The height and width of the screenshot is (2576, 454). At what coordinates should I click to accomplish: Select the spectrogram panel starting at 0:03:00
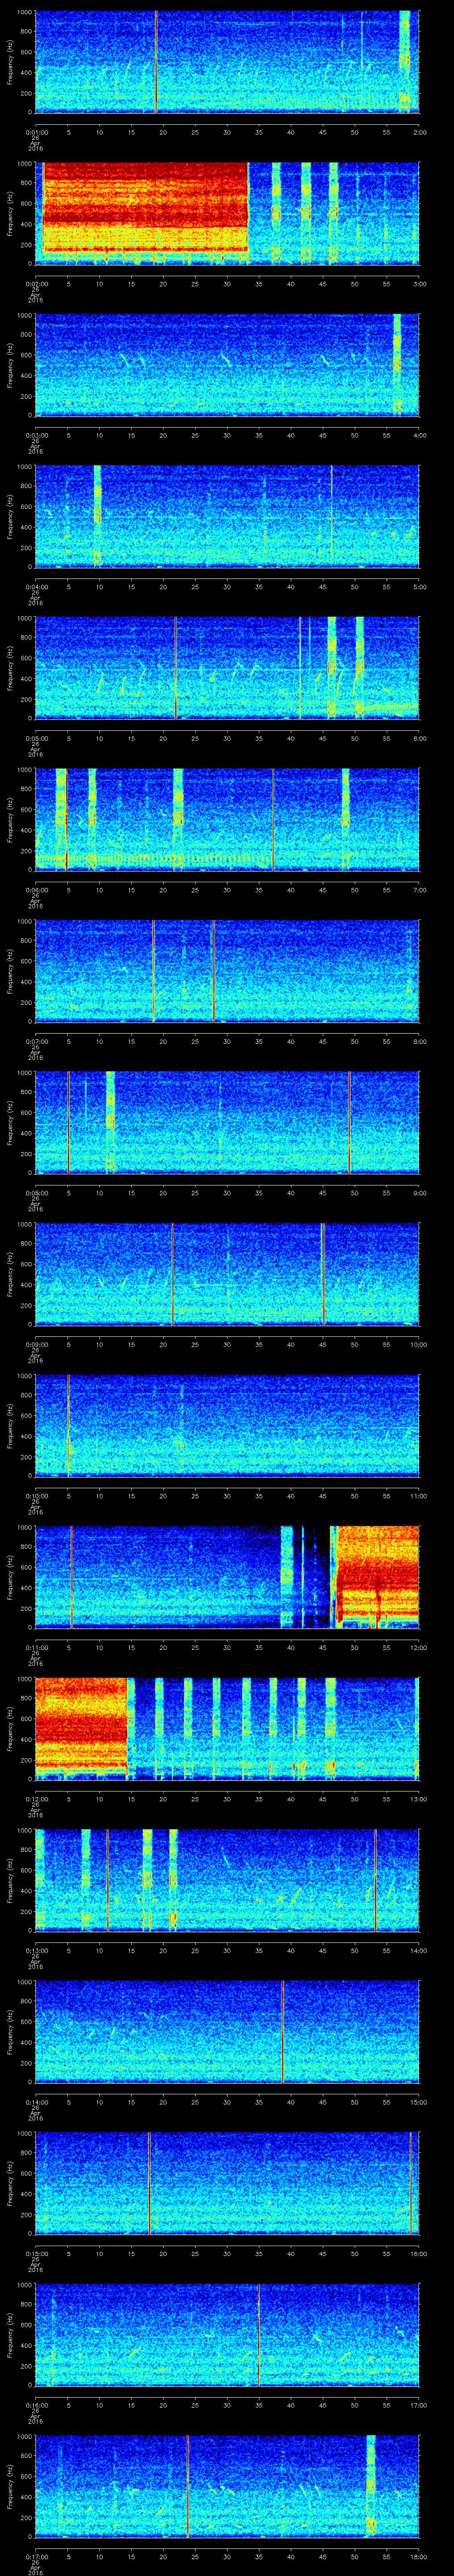click(227, 364)
